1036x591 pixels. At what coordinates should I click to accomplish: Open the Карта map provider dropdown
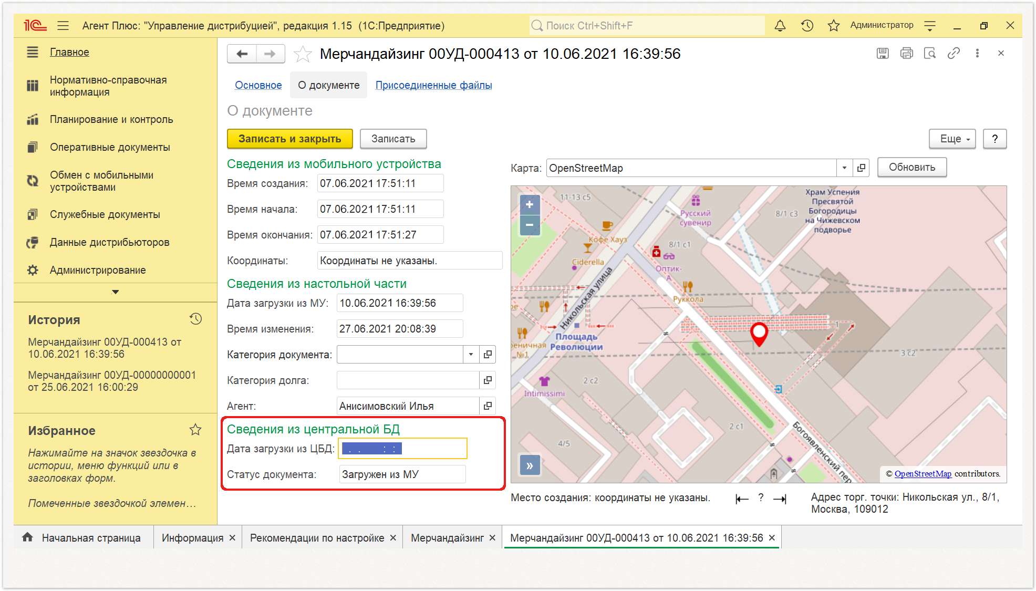pos(844,168)
